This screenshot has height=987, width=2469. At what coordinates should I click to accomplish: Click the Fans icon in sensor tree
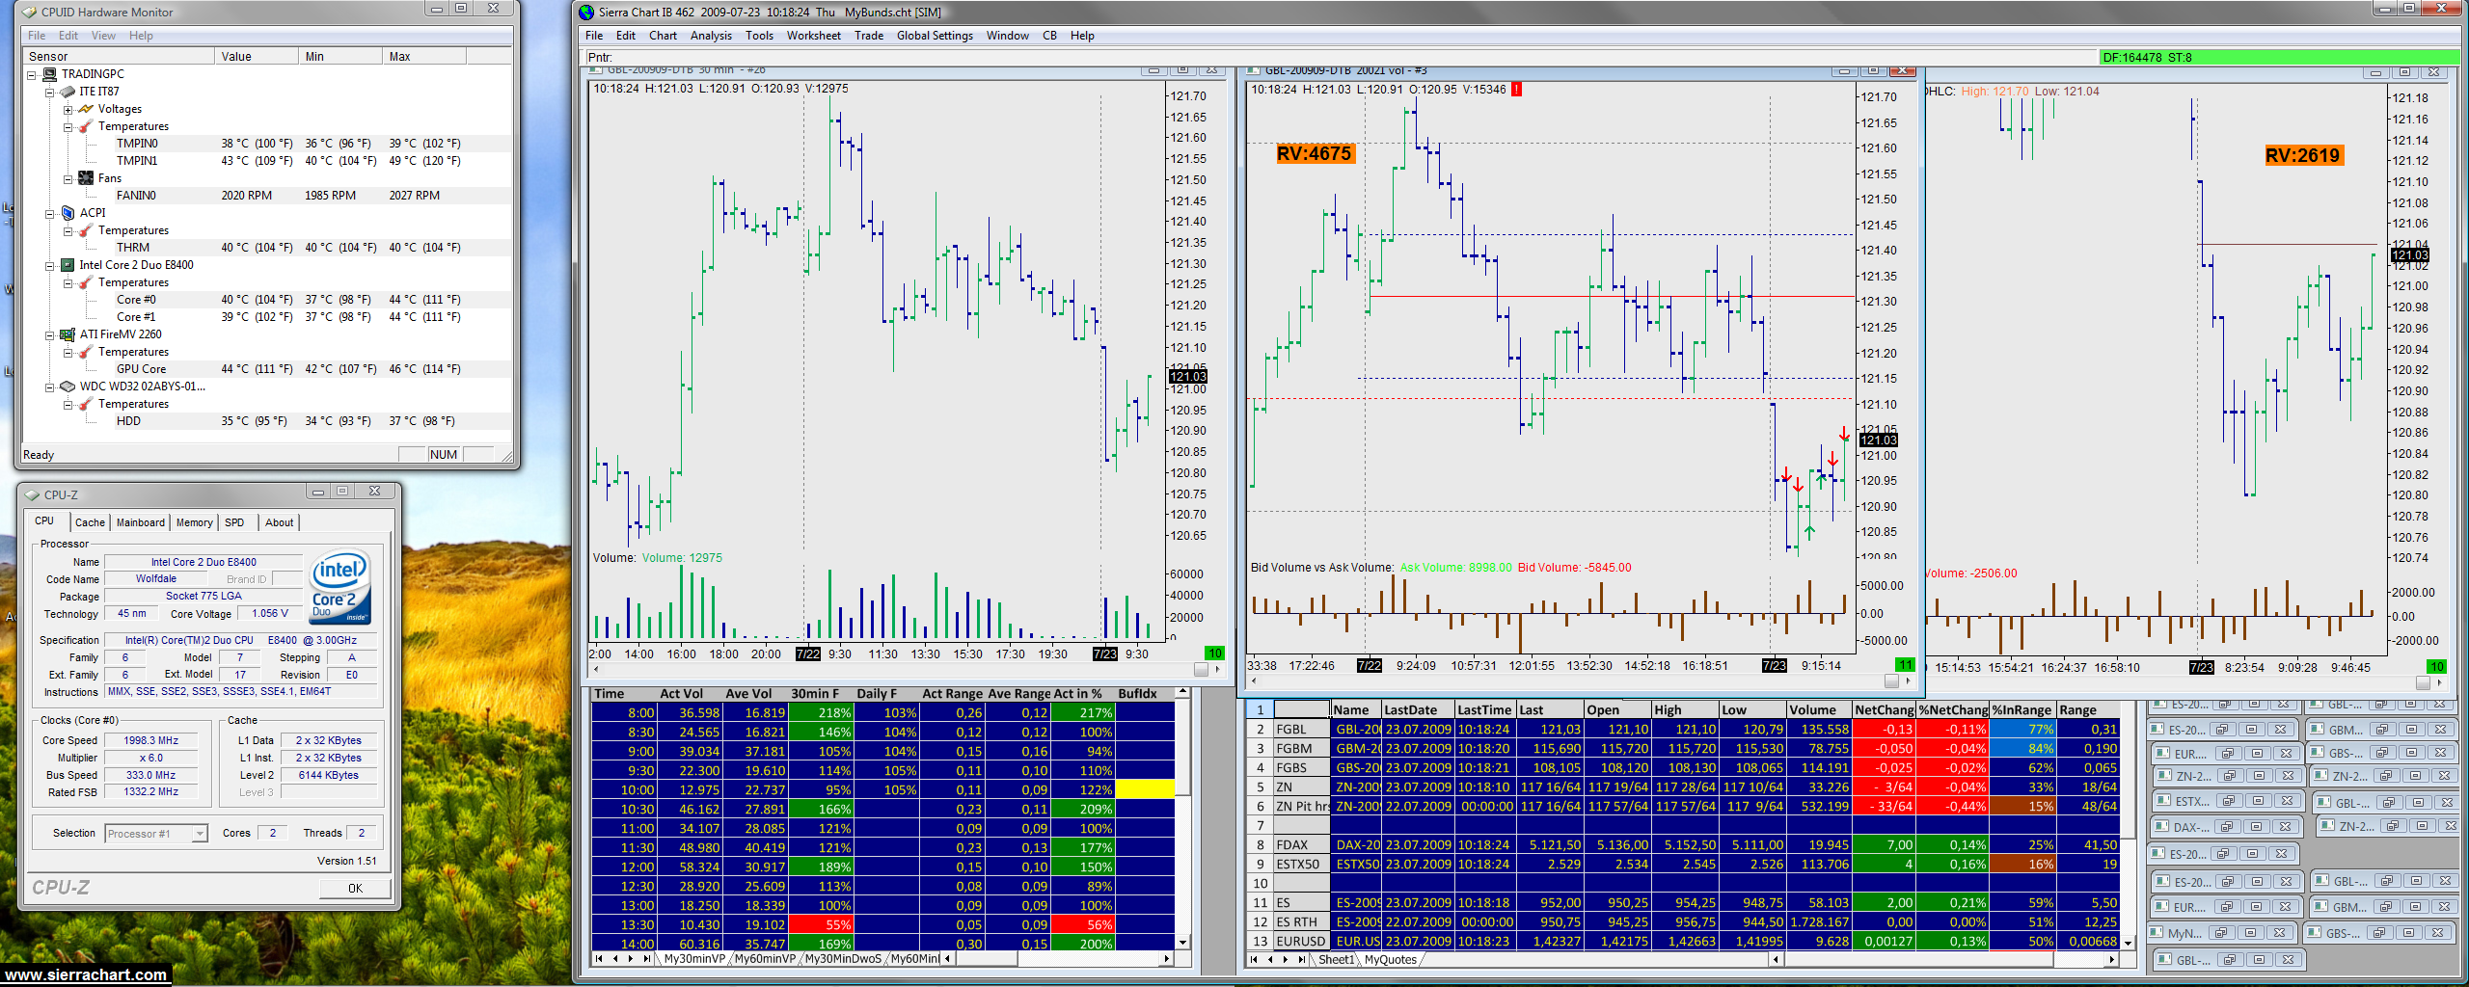(86, 178)
